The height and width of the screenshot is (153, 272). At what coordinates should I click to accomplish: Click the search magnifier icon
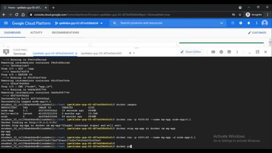(x=114, y=23)
